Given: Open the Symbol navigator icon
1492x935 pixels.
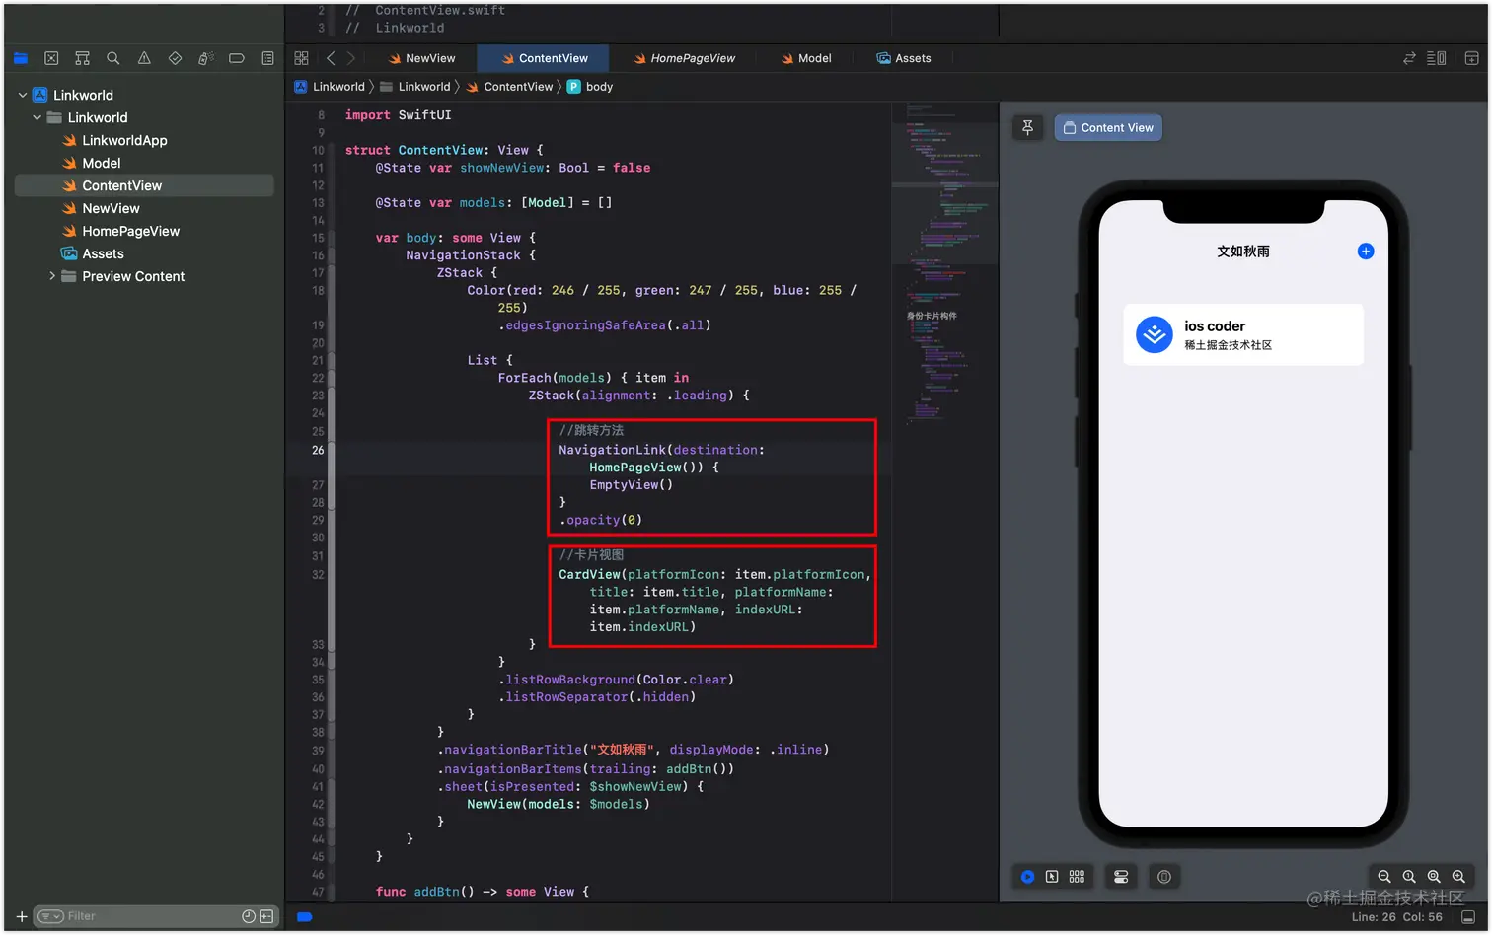Looking at the screenshot, I should 82,58.
